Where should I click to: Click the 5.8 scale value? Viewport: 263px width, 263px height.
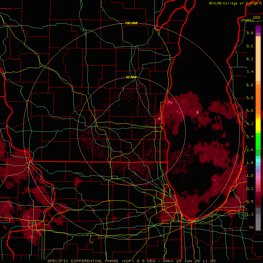[250, 98]
